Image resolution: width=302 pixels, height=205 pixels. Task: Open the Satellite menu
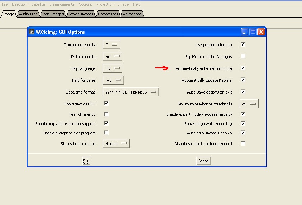38,4
